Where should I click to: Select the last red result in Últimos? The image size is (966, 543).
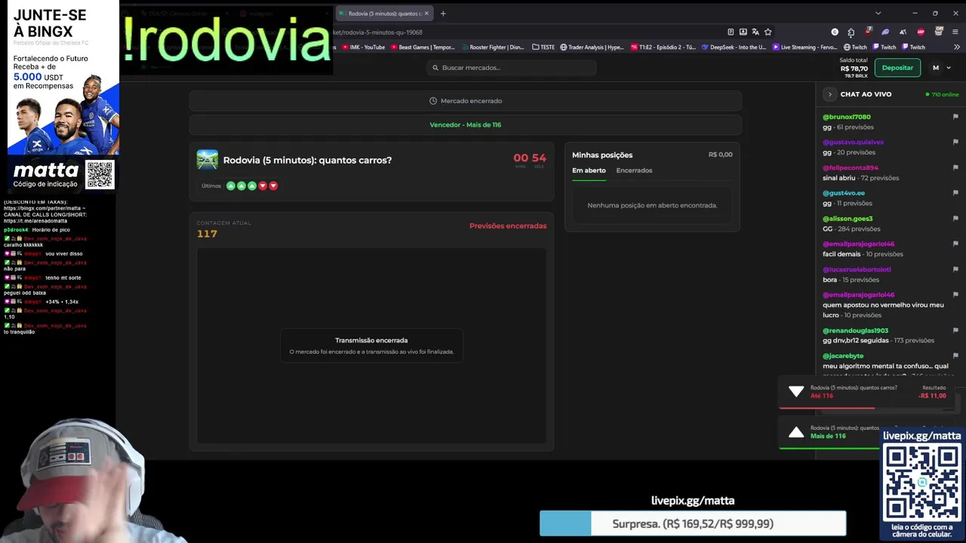coord(273,186)
